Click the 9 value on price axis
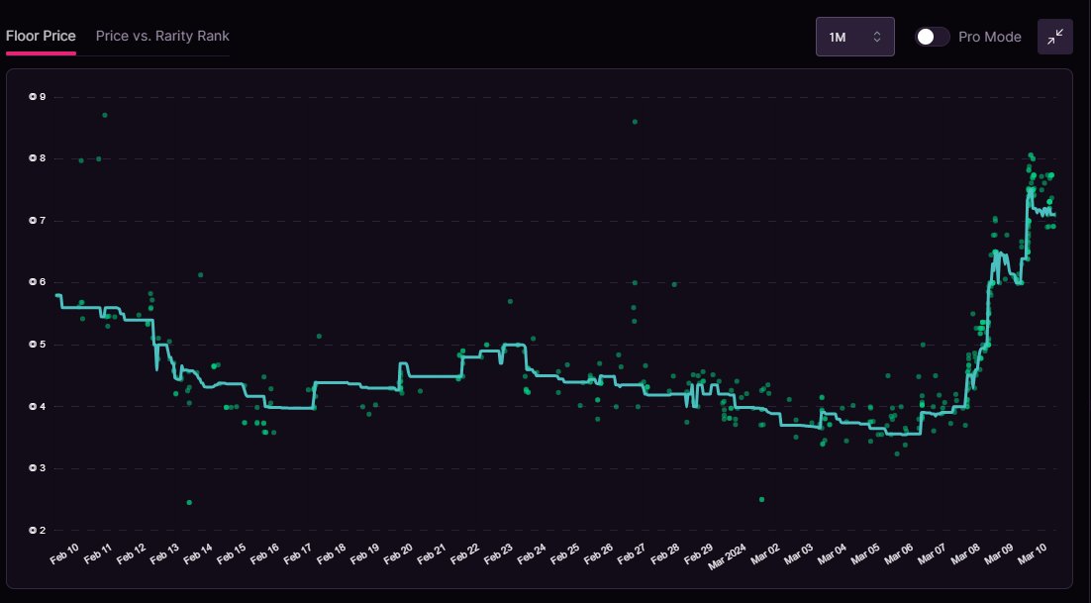 [x=38, y=97]
